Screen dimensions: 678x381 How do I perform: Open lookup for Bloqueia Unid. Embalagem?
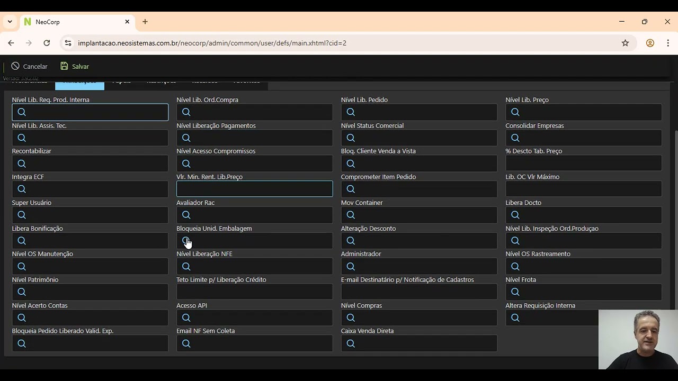pyautogui.click(x=186, y=241)
